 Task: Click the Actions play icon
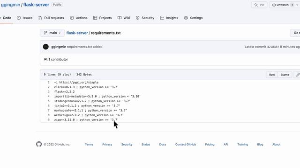tap(72, 18)
